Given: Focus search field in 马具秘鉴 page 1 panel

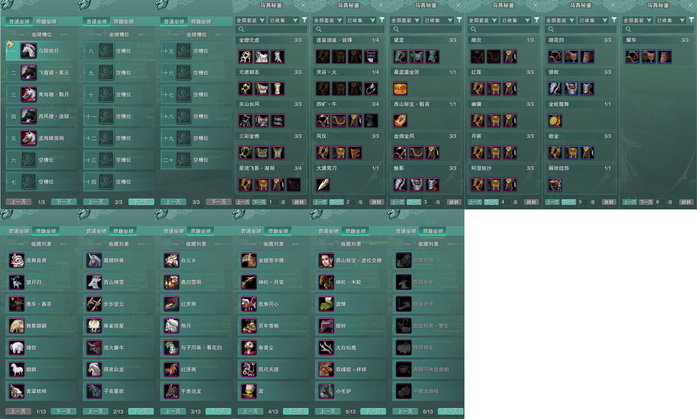Looking at the screenshot, I should tap(271, 29).
